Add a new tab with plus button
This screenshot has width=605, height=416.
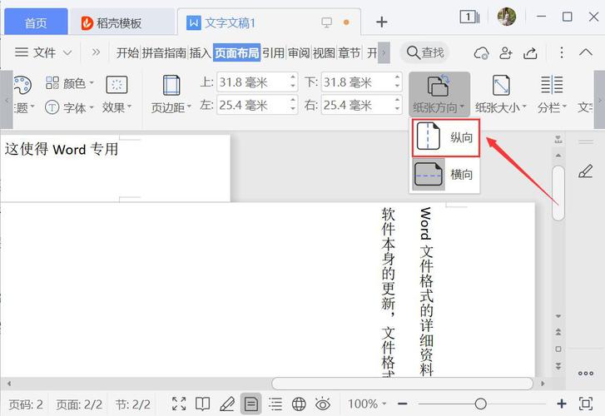tap(381, 22)
